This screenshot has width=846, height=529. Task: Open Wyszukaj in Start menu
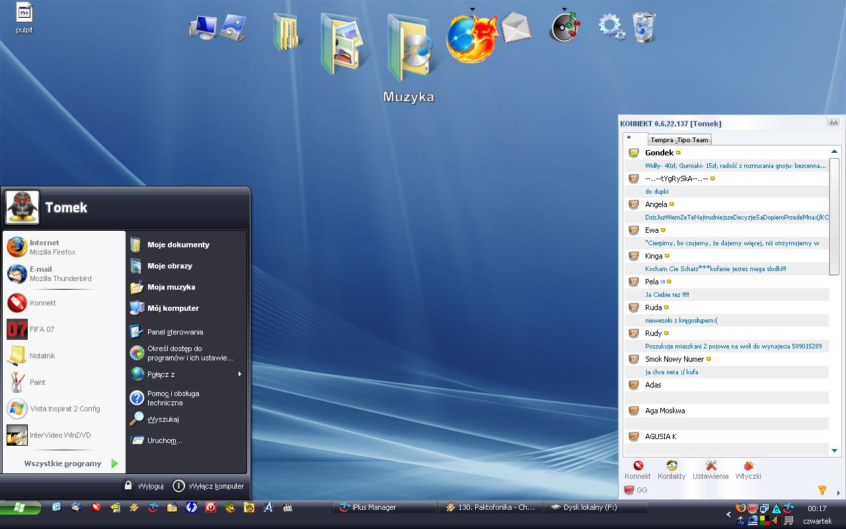pyautogui.click(x=185, y=419)
